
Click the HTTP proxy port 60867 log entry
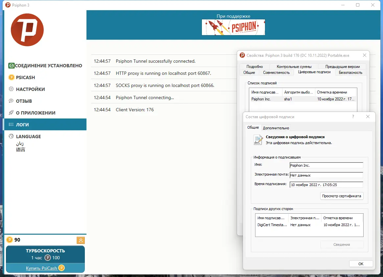click(x=164, y=73)
